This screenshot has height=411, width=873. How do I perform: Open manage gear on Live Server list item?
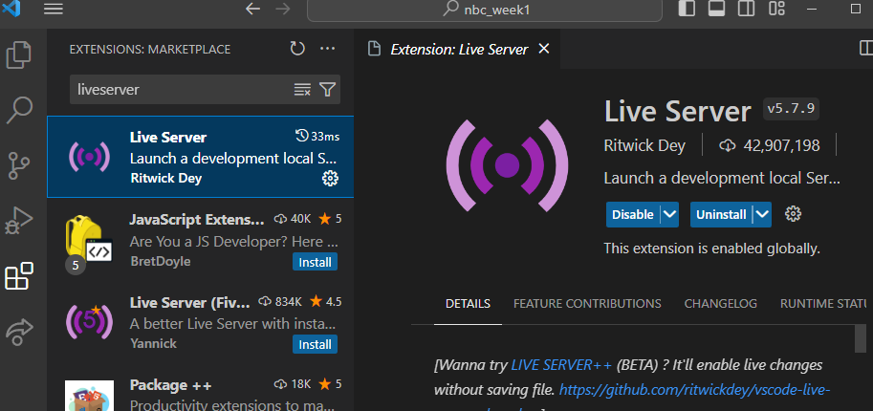click(x=330, y=178)
